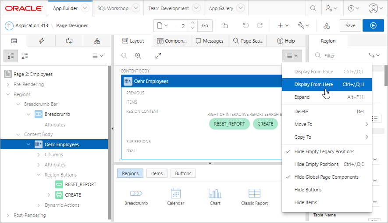Viewport: 388px width, 223px height.
Task: Click the RESET_REPORT button in layout
Action: tap(229, 124)
